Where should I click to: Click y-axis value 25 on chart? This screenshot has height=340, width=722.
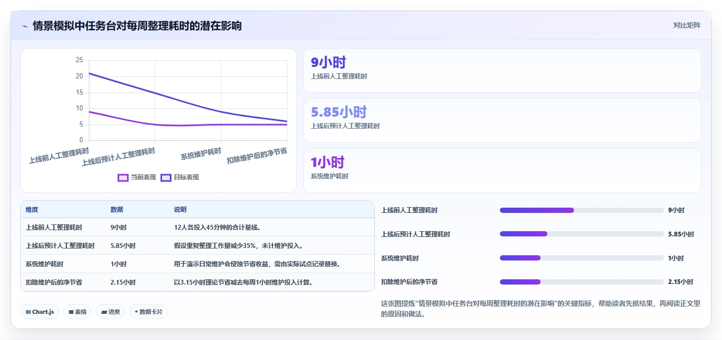(x=79, y=60)
